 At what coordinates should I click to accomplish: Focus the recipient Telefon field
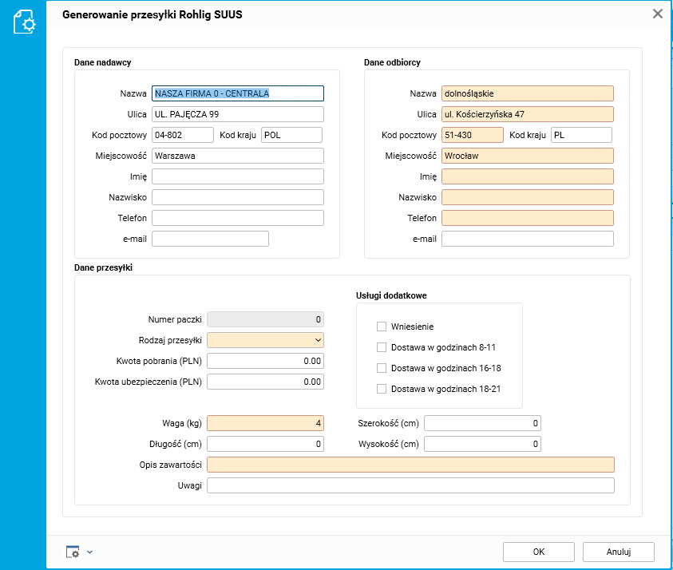click(x=527, y=218)
